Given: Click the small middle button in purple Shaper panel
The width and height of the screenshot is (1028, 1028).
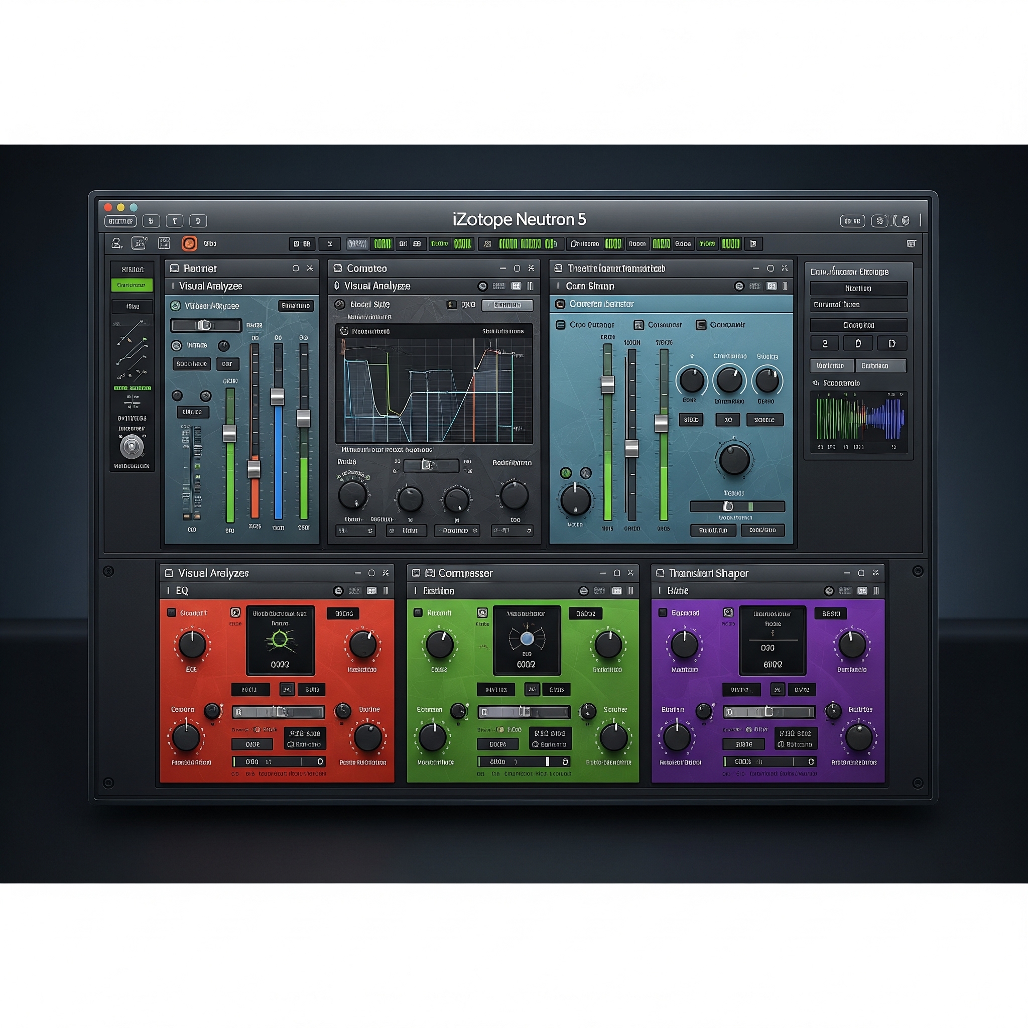Looking at the screenshot, I should [778, 690].
